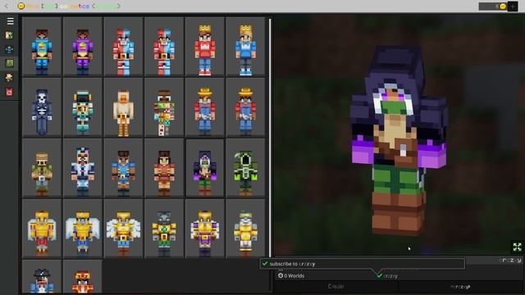The width and height of the screenshot is (525, 295).
Task: Select the blue hoodie burger skin
Action: pyautogui.click(x=42, y=47)
